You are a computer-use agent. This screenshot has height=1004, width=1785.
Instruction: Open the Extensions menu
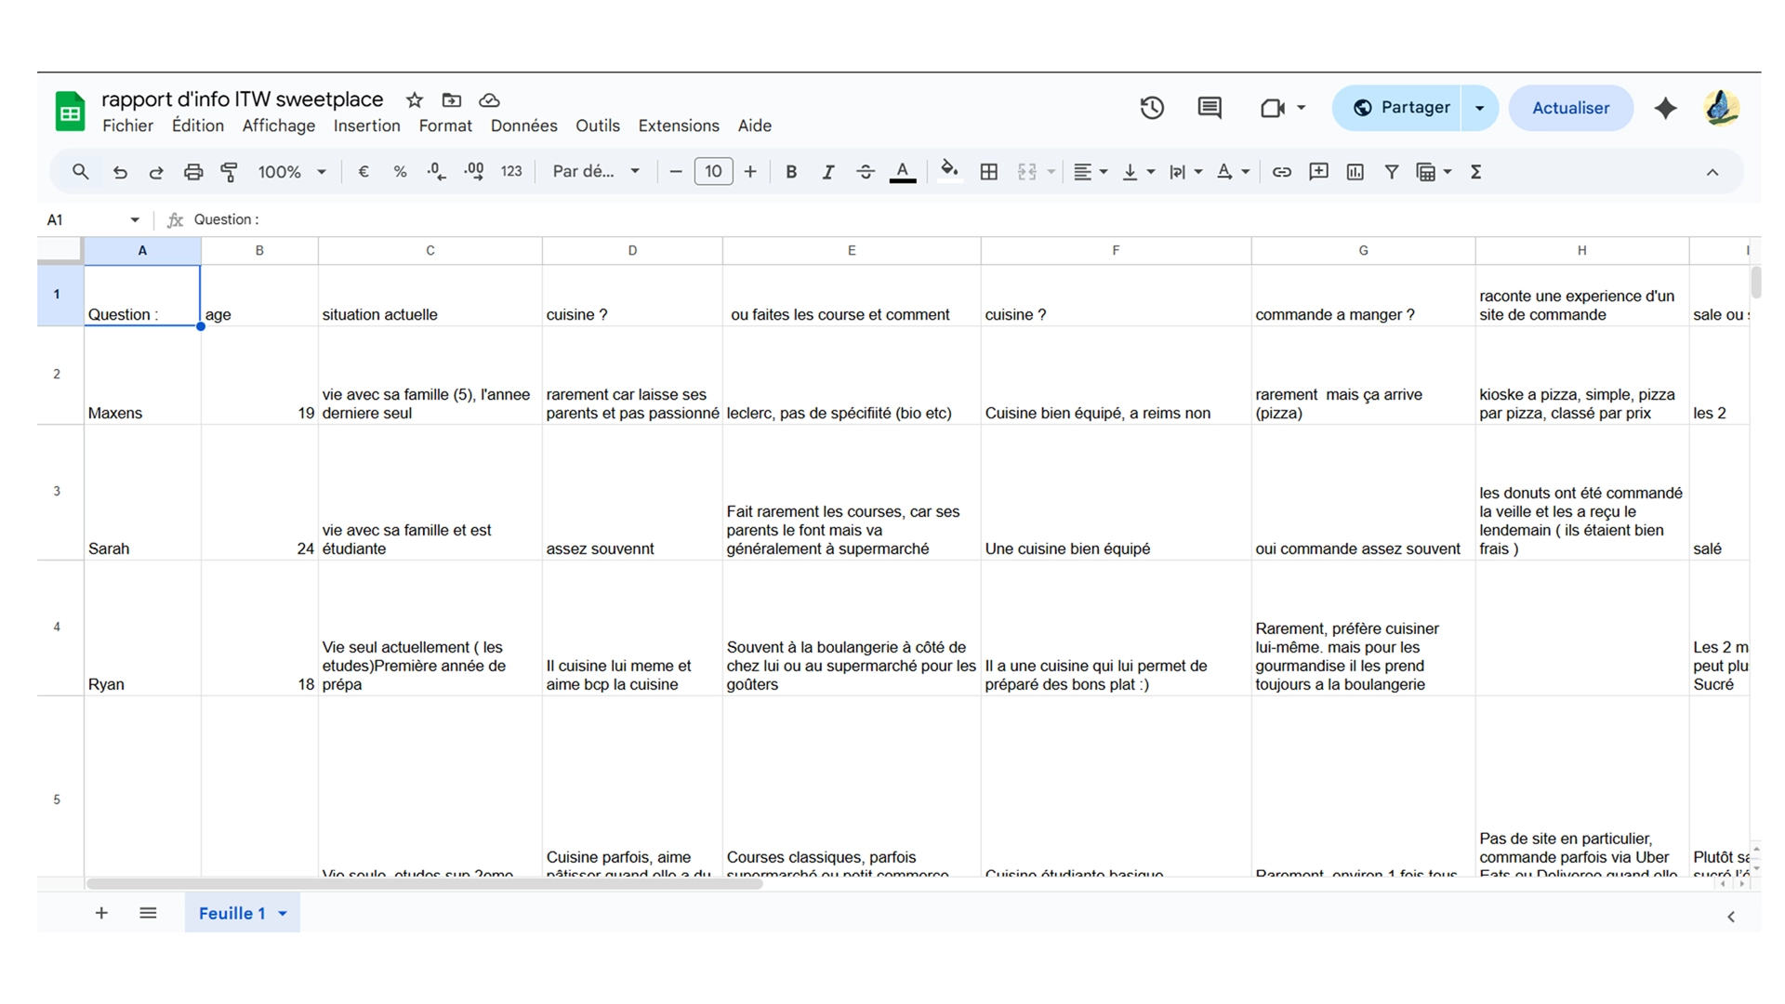tap(679, 125)
